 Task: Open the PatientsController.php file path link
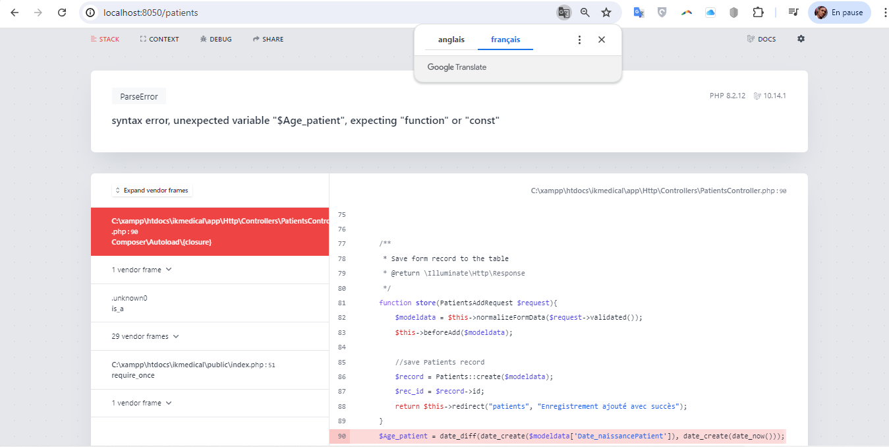pos(658,191)
